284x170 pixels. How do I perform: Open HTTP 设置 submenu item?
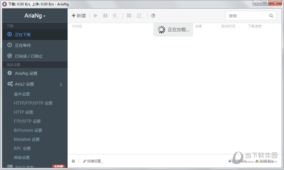[x=24, y=112]
